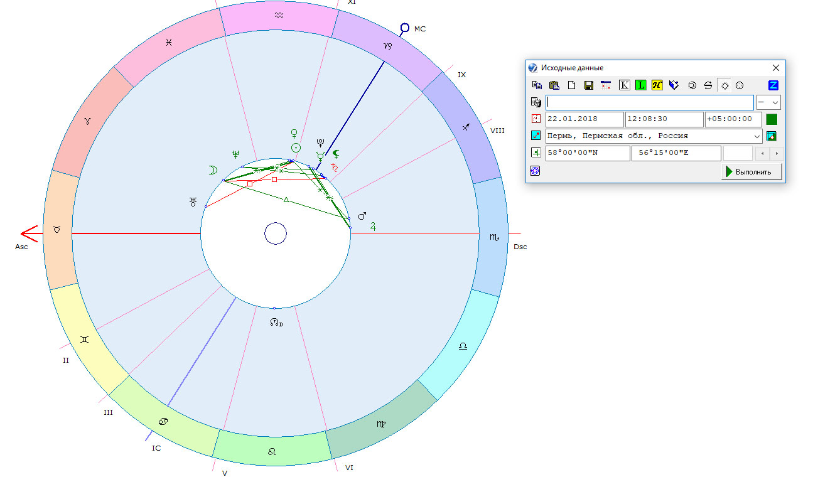Click the green L icon

tap(640, 85)
